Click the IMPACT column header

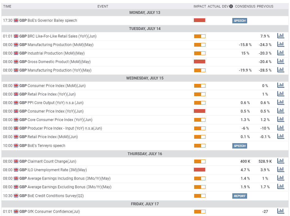pos(200,6)
